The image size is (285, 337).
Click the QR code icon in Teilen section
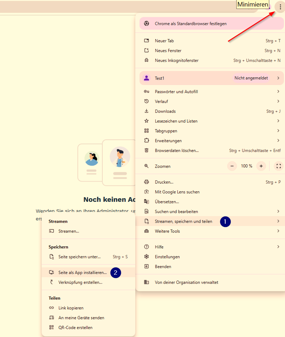click(51, 327)
